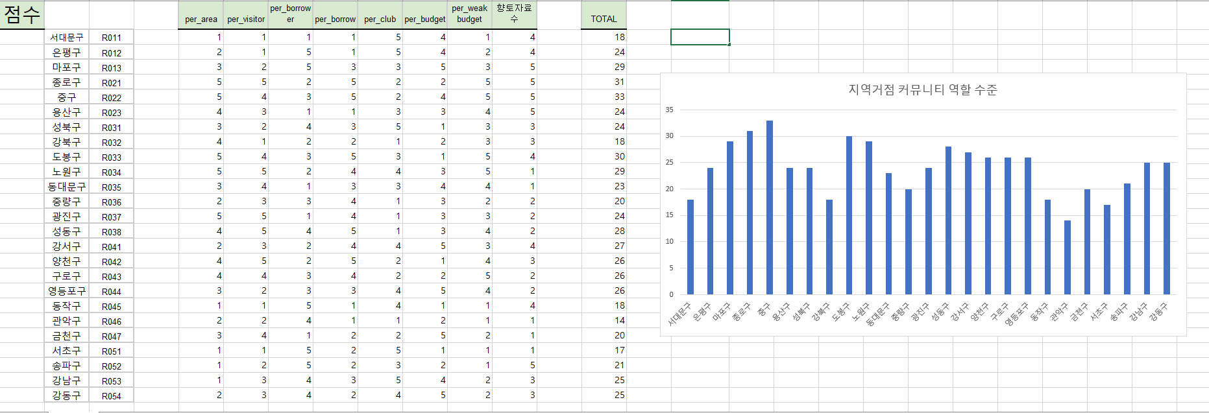
Task: Select the TOTAL value 33 cell
Action: point(604,97)
